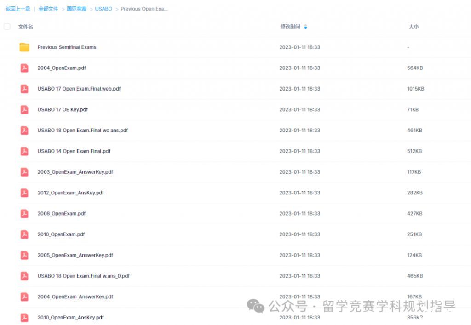Click the 文件名 column header
This screenshot has width=471, height=325.
coord(26,27)
